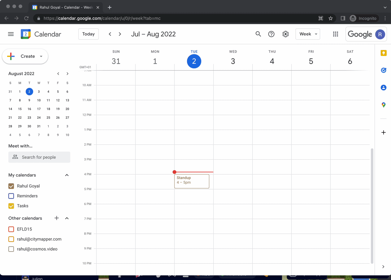This screenshot has width=391, height=280.
Task: Enable the EFLD15 calendar
Action: [11, 229]
